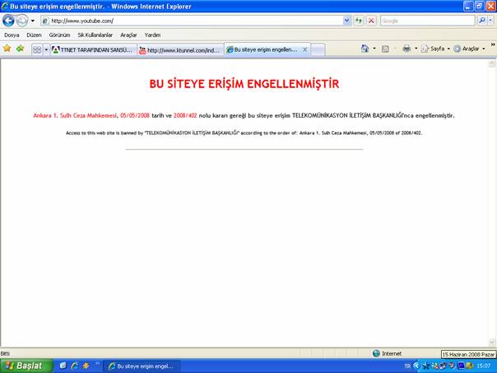Expand hidden tray icons arrow
This screenshot has width=497, height=373.
[416, 366]
